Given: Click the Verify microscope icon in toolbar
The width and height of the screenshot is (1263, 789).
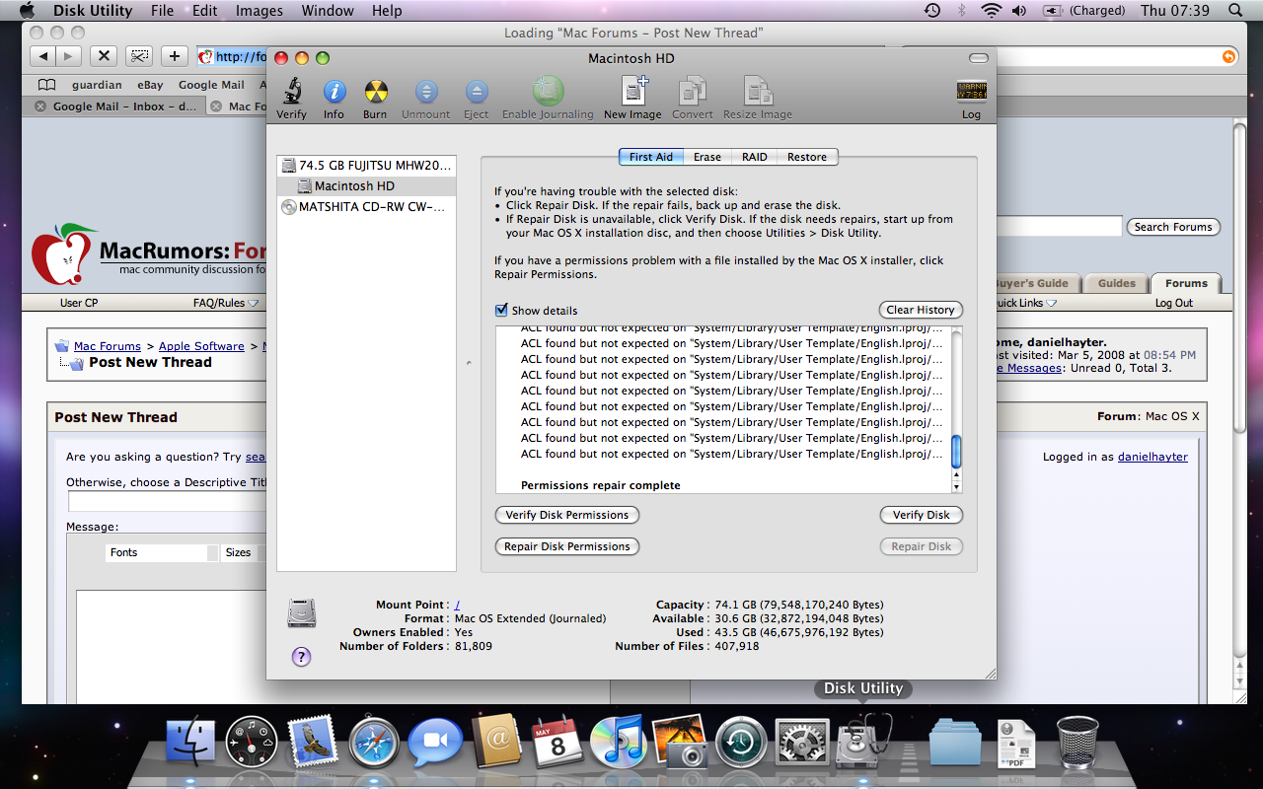Looking at the screenshot, I should 291,92.
